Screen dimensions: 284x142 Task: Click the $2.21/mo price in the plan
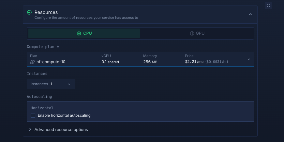tap(194, 62)
